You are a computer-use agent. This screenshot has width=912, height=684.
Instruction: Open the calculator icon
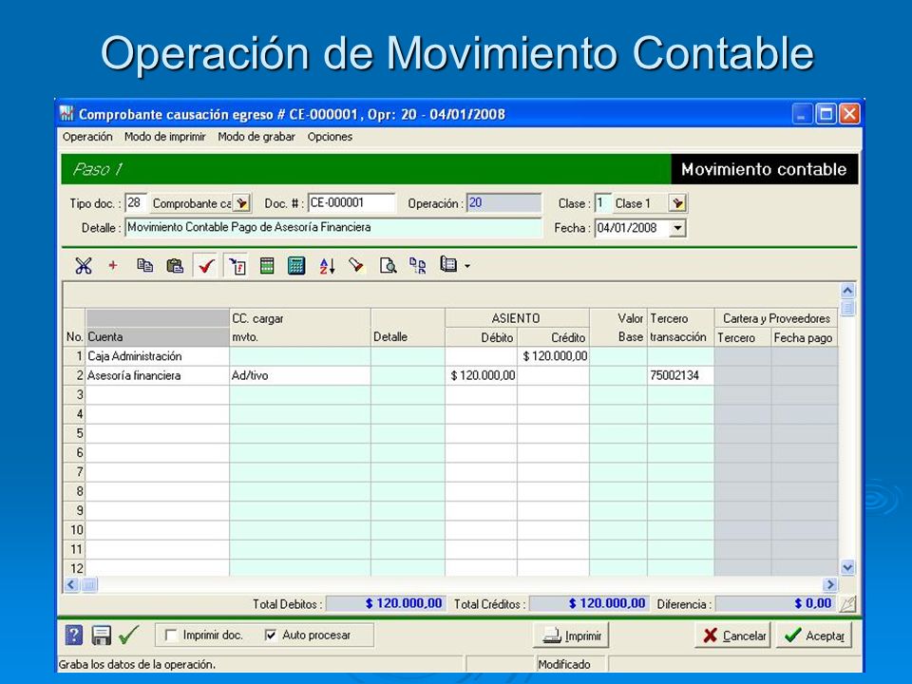point(296,266)
